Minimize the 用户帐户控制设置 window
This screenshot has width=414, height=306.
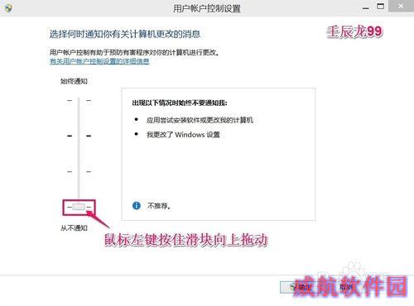point(366,8)
